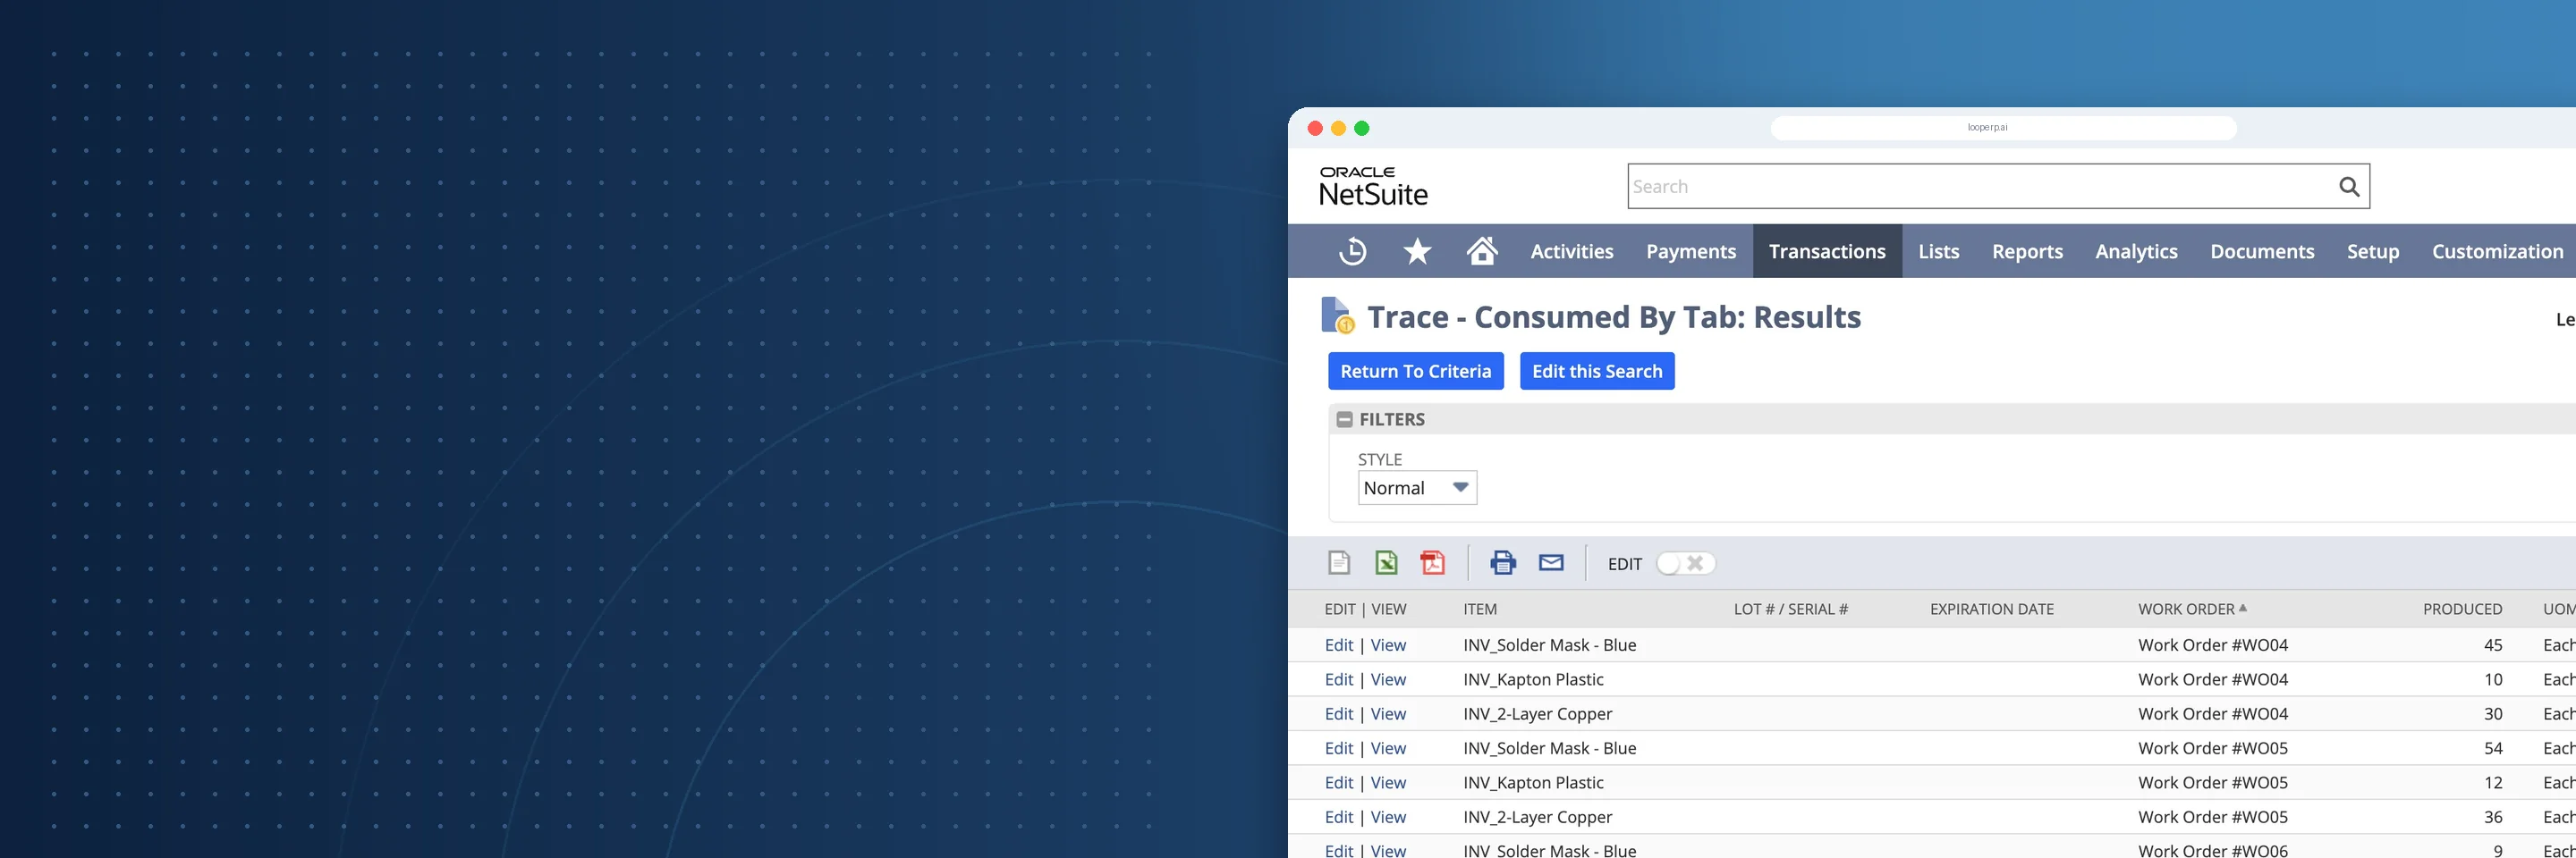Screen dimensions: 2576x858
Task: Click LOT # / SERIAL # column header
Action: tap(1790, 610)
